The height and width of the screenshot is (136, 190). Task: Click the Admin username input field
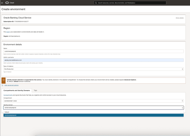(93, 60)
